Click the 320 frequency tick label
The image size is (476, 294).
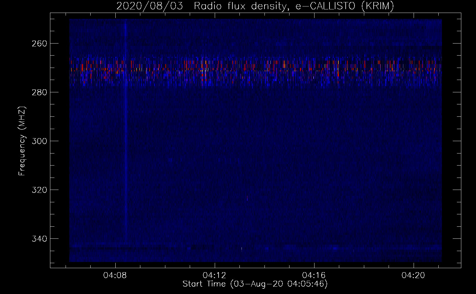(x=39, y=190)
